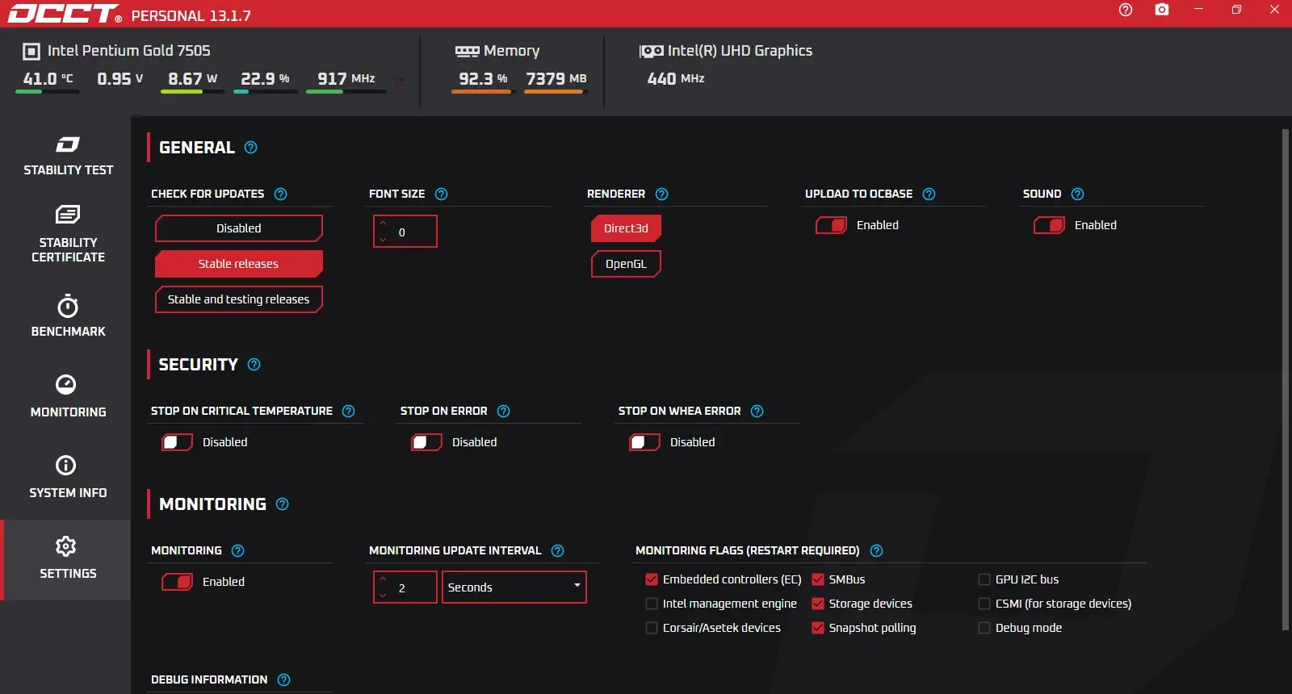Viewport: 1292px width, 694px height.
Task: Show help for the Monitoring toggle setting
Action: point(238,551)
